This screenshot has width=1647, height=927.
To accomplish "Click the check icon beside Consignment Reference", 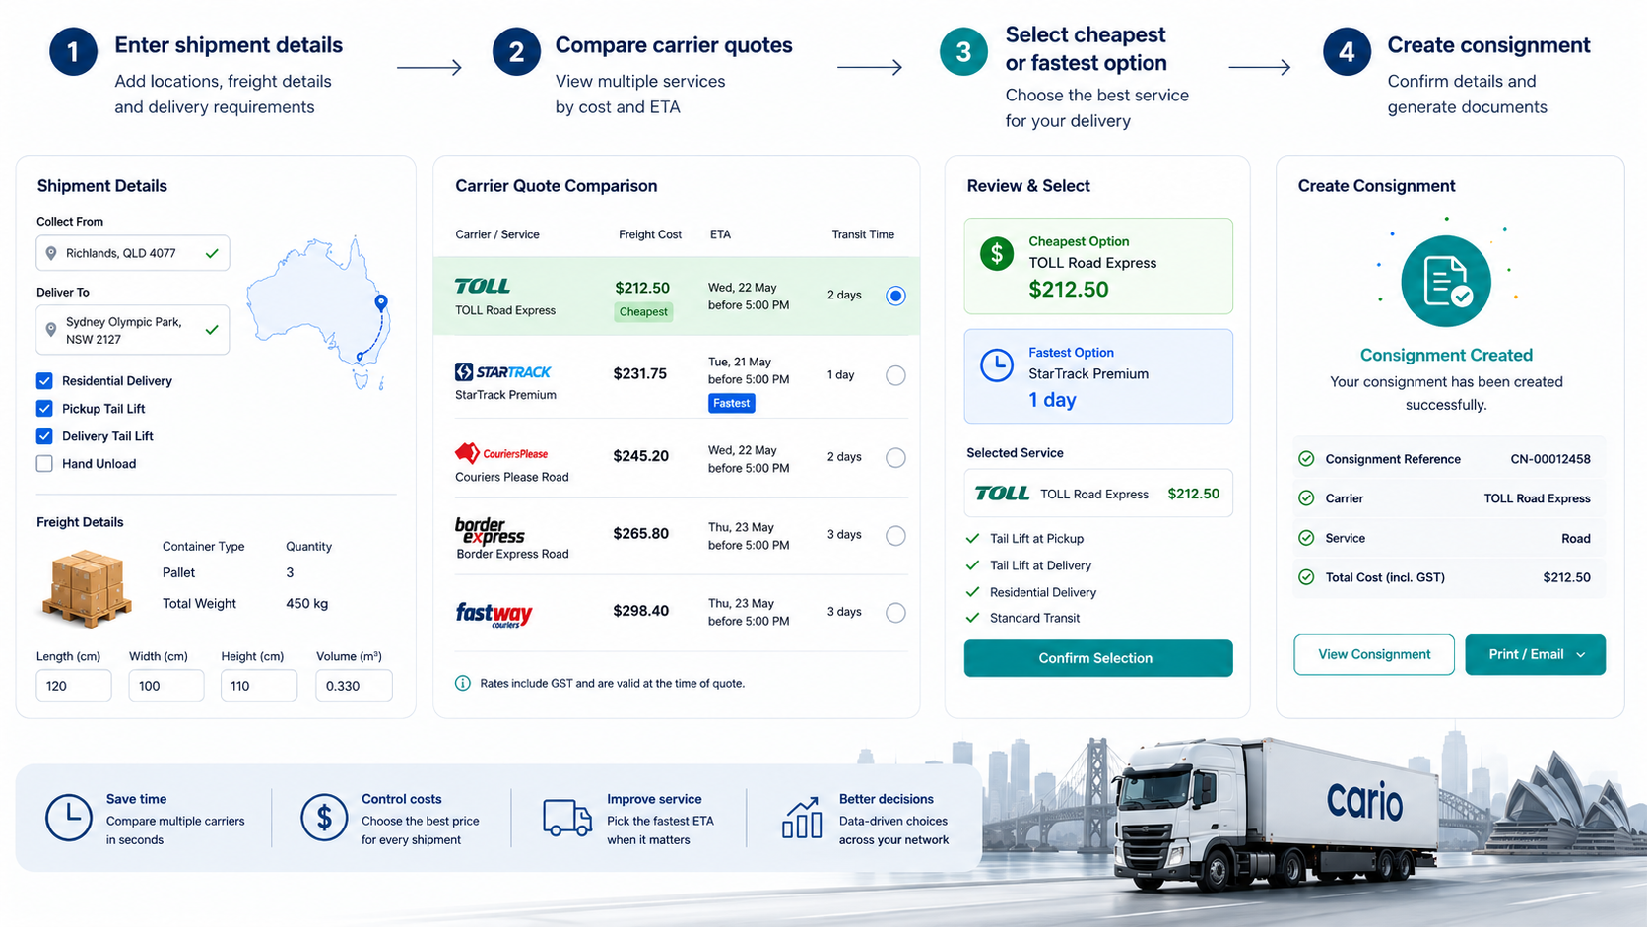I will [1306, 459].
